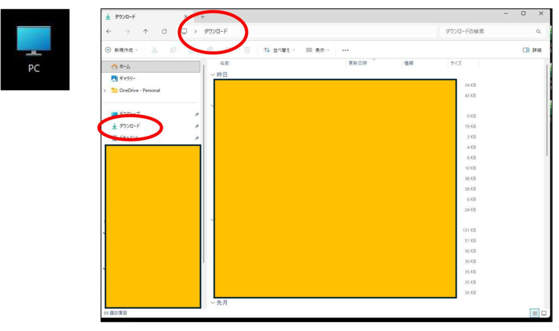Expand the OneDrive - Personal tree node
The width and height of the screenshot is (559, 331).
pyautogui.click(x=104, y=90)
